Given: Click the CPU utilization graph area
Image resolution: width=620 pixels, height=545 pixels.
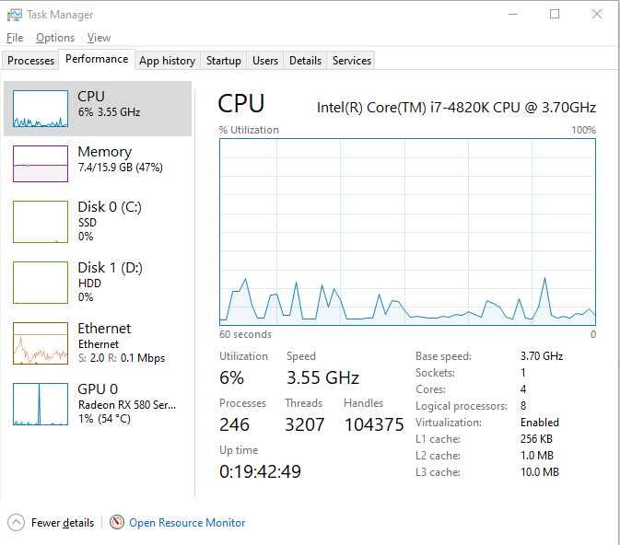Looking at the screenshot, I should pyautogui.click(x=407, y=230).
